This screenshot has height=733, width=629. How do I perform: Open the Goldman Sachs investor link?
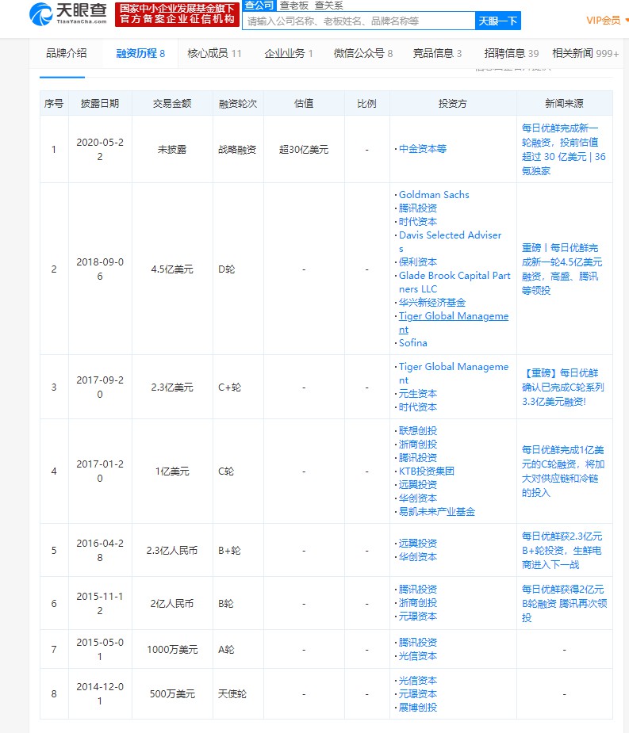coord(434,195)
